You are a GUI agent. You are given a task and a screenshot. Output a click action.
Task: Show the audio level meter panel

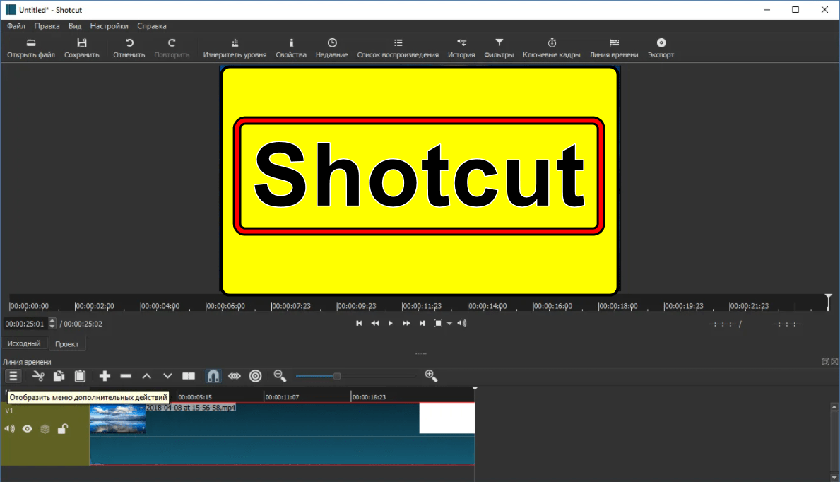[235, 47]
